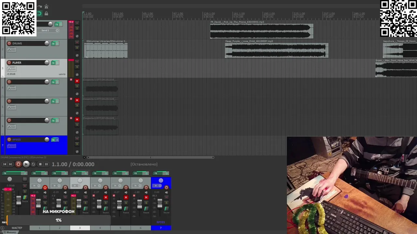This screenshot has width=417, height=234.
Task: Invert phase on the PLAYER track
Action: [x=77, y=74]
